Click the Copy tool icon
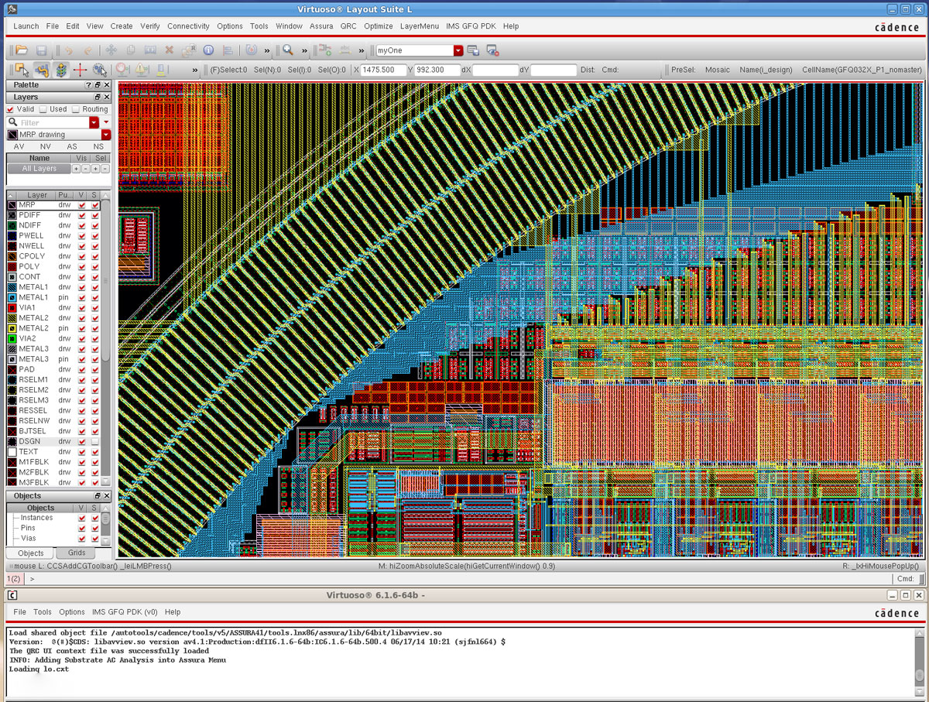The height and width of the screenshot is (702, 929). point(130,50)
